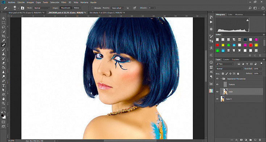Open the brush preset picker arrow

point(18,8)
